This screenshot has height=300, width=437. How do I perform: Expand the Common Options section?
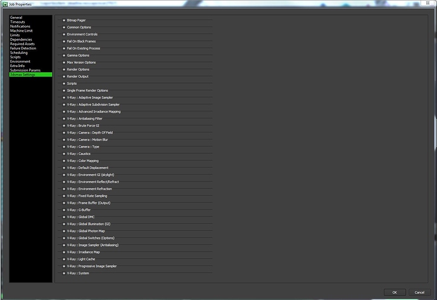[79, 27]
